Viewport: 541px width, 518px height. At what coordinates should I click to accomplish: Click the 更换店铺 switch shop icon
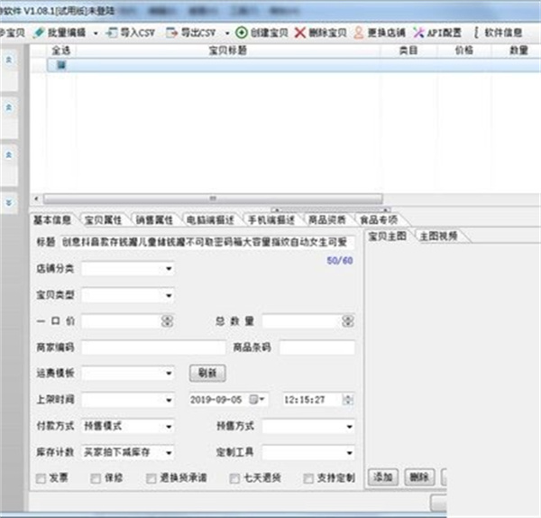tap(359, 32)
